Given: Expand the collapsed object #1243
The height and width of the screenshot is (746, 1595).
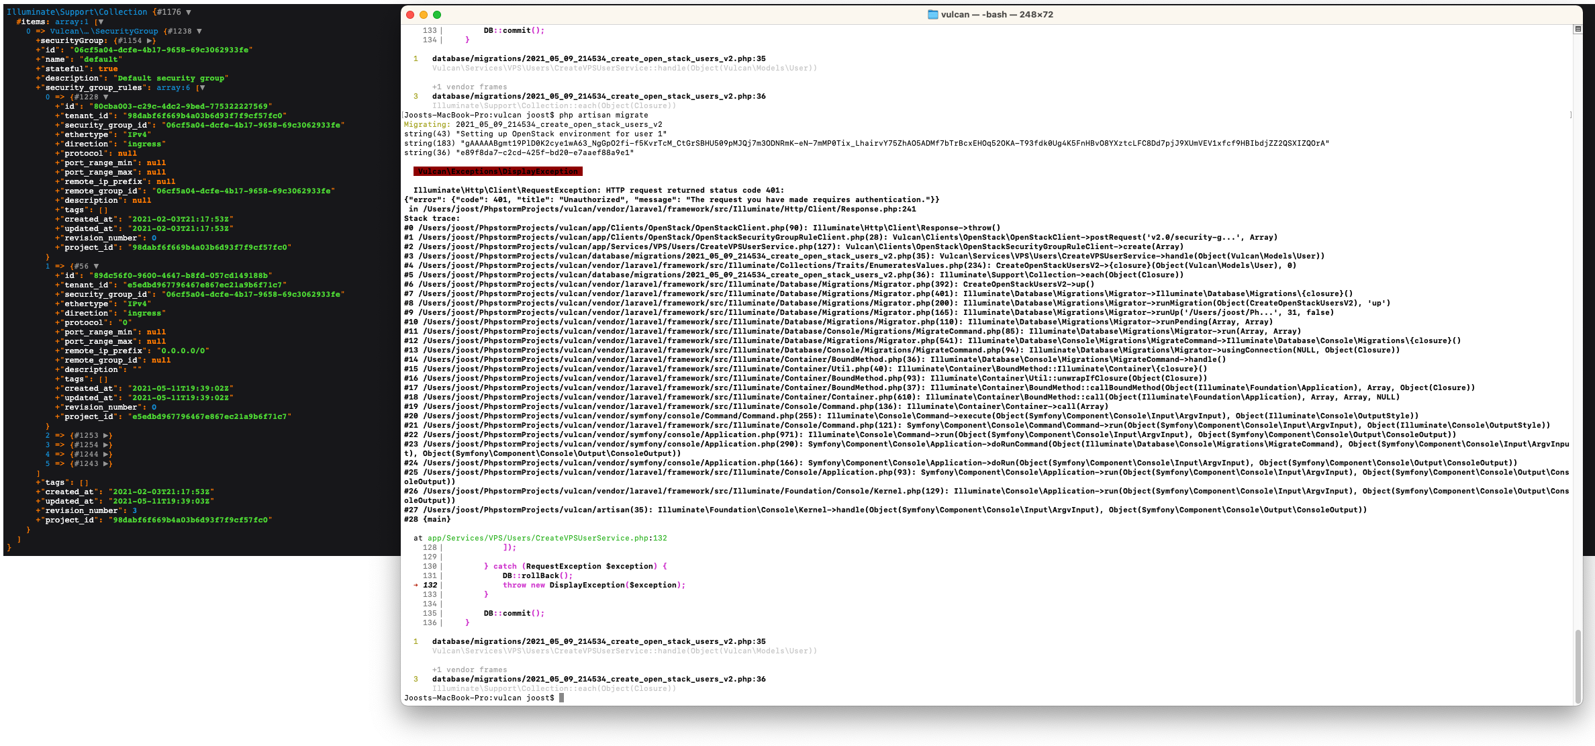Looking at the screenshot, I should [x=106, y=463].
